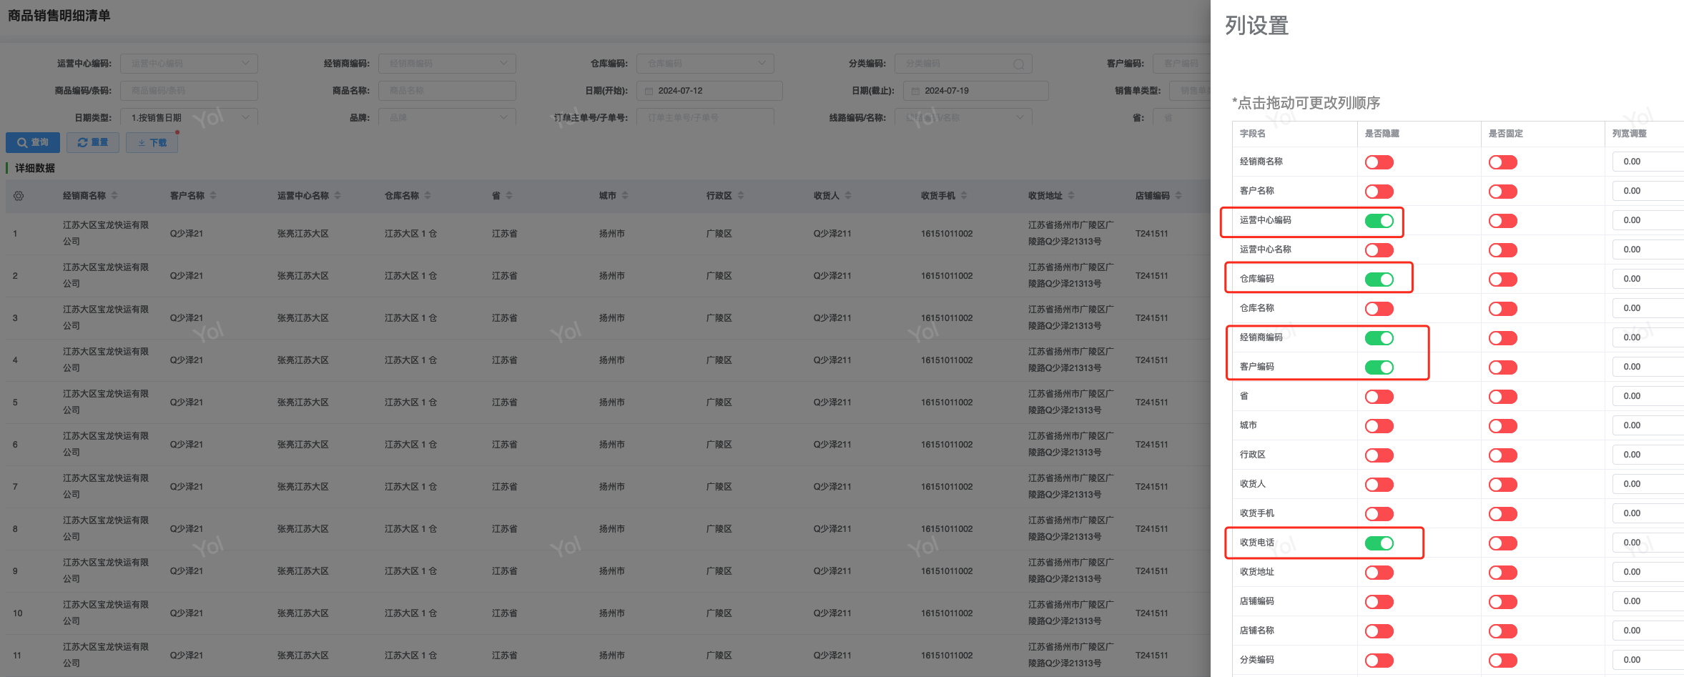1684x677 pixels.
Task: Click search icon in 分类编码 field
Action: coord(1018,64)
